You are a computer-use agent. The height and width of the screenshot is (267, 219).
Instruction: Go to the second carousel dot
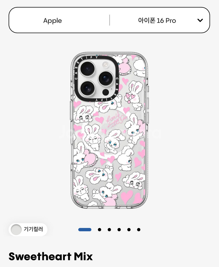coord(100,230)
